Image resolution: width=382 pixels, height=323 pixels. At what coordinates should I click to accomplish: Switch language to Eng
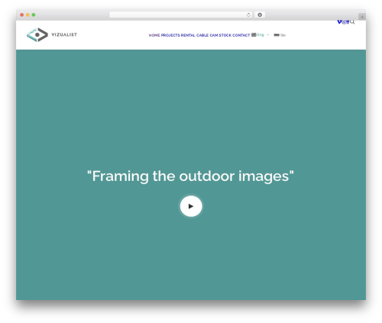tap(261, 34)
